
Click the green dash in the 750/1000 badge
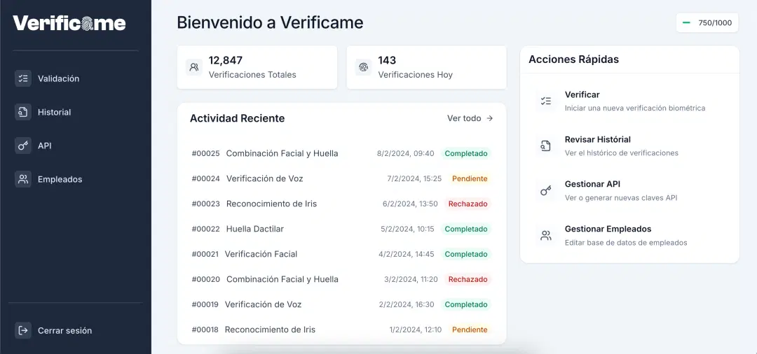(x=686, y=22)
